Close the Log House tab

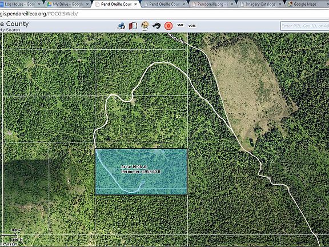tap(39, 4)
